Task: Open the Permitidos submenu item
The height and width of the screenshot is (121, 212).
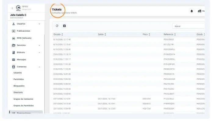Action: tap(19, 79)
